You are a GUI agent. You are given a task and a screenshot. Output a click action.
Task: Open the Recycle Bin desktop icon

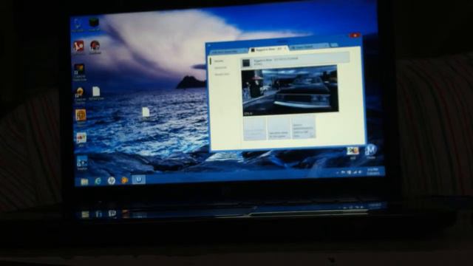point(78,24)
